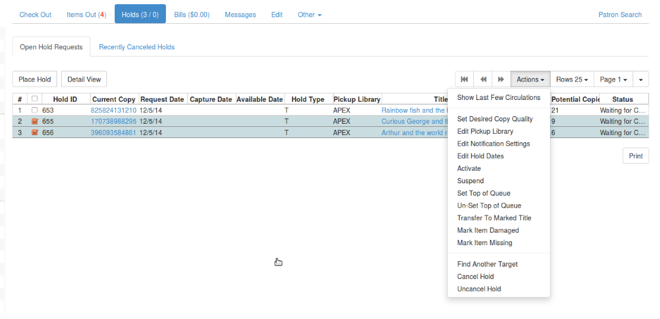Open the Items Out tab

[x=86, y=14]
